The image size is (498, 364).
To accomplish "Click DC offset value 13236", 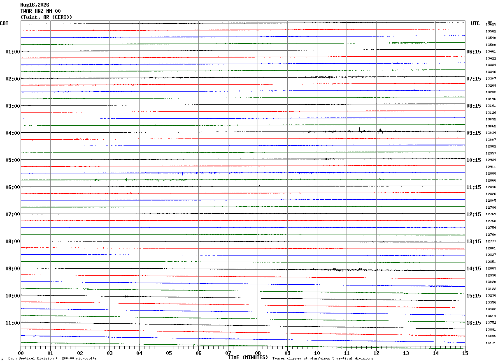I will pyautogui.click(x=491, y=296).
